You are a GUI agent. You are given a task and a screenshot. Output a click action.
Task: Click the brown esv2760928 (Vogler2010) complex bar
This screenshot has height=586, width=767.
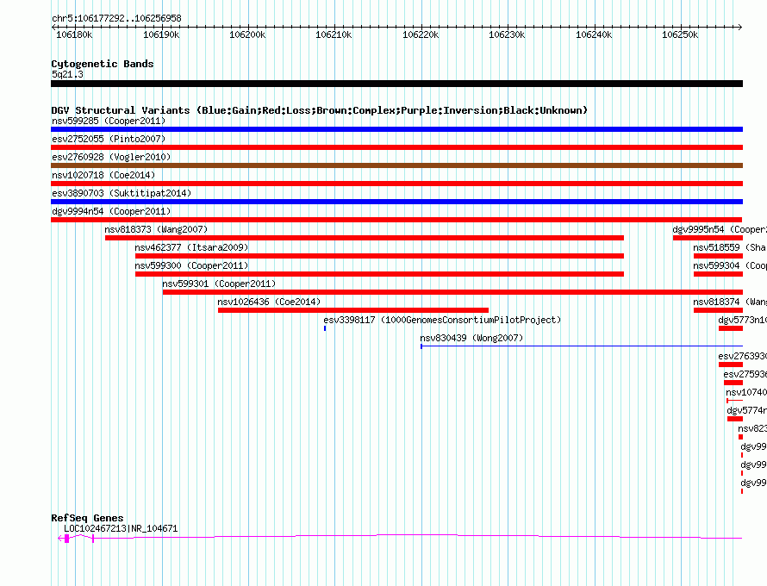pos(396,165)
